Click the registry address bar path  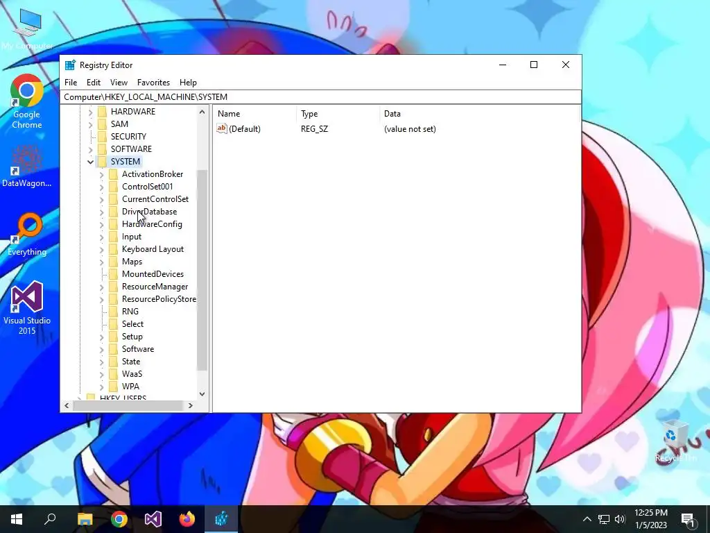pos(320,97)
